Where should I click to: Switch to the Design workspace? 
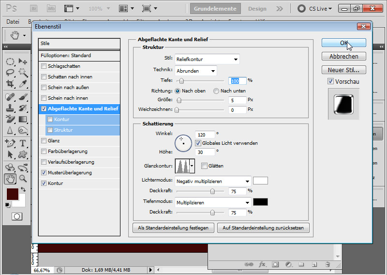(x=257, y=9)
